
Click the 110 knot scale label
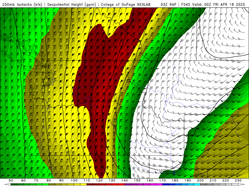pyautogui.click(x=87, y=180)
